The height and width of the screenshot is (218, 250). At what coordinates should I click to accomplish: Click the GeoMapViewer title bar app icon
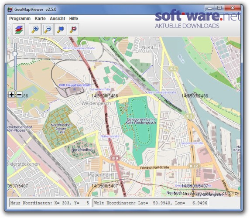point(10,10)
